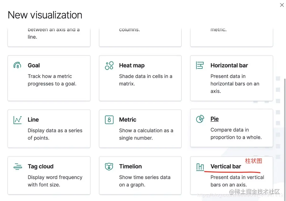Viewport: 286px width, 201px height.
Task: Click the Pie chart icon
Action: (200, 119)
